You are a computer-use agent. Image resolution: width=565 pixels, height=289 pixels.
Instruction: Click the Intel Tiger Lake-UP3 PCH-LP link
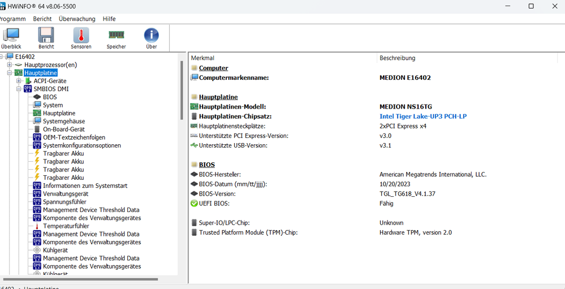[x=423, y=117]
